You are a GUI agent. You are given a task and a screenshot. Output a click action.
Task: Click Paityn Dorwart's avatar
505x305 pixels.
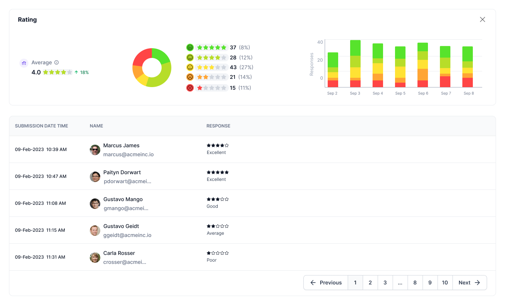[95, 177]
